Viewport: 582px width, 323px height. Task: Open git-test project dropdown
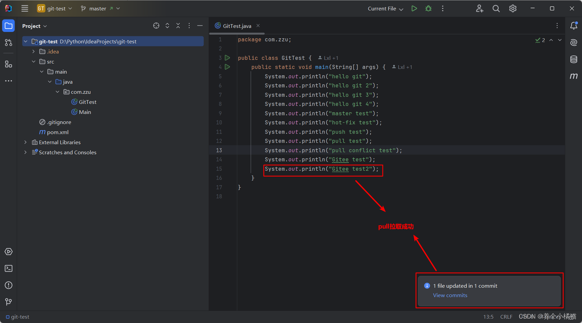tap(54, 8)
